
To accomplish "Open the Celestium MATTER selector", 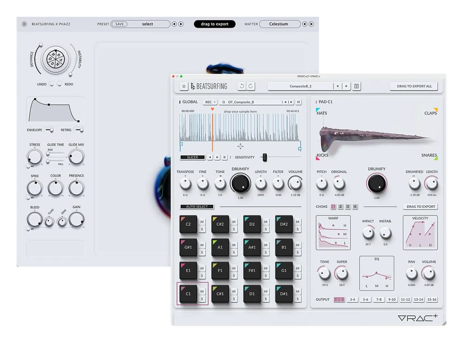I will pos(279,24).
